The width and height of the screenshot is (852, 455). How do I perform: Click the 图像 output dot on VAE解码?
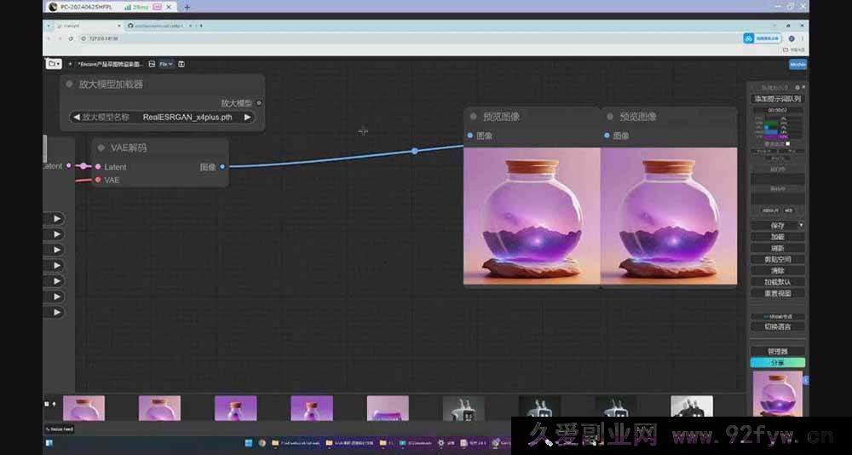(x=222, y=167)
